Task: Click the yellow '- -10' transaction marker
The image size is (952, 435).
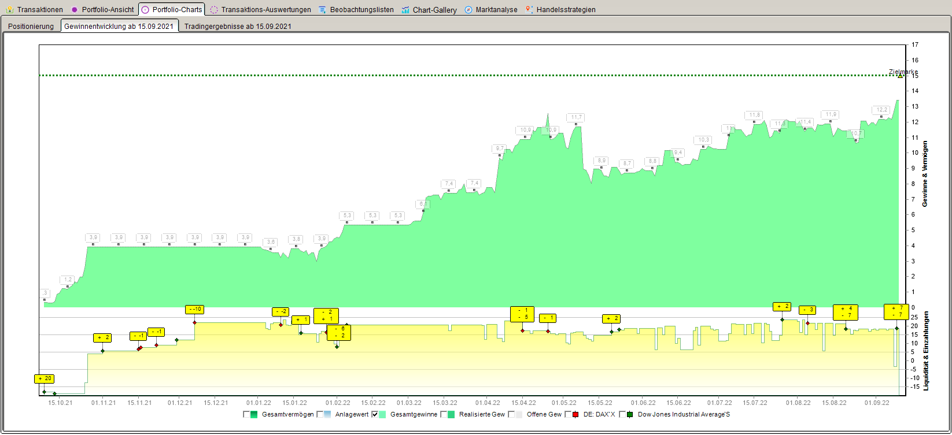Action: click(x=194, y=309)
